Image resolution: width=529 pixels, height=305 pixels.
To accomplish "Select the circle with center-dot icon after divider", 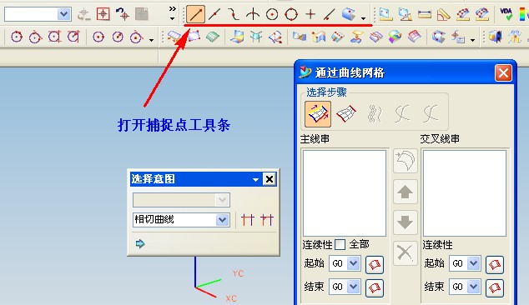I will coord(98,37).
